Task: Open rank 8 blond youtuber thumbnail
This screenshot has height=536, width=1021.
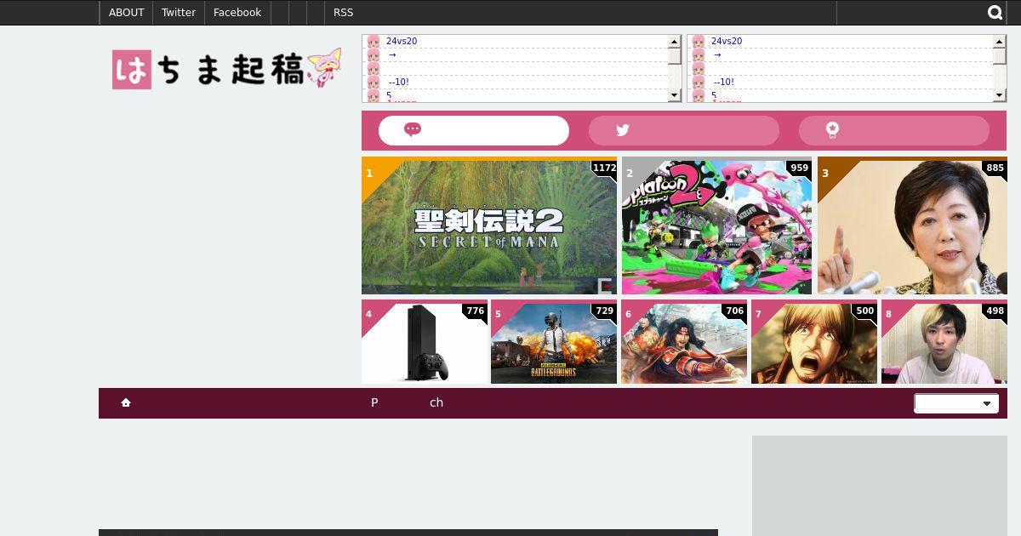Action: point(944,341)
